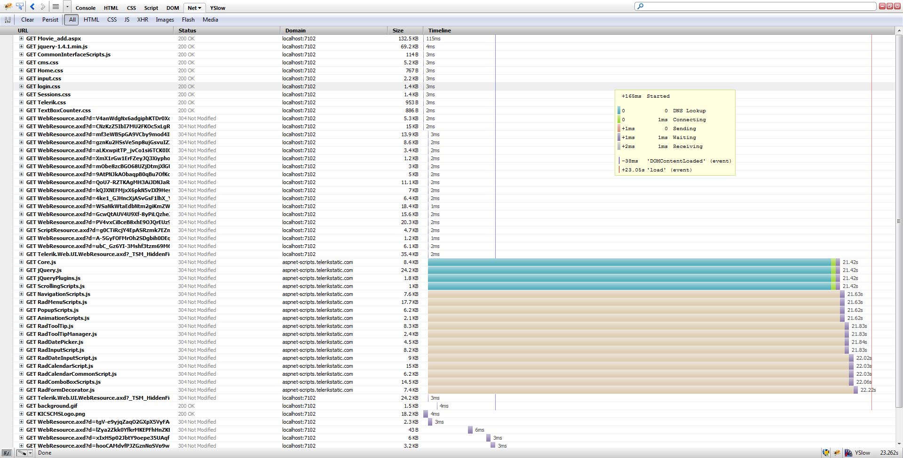
Task: Clear the Net request list
Action: pos(27,20)
